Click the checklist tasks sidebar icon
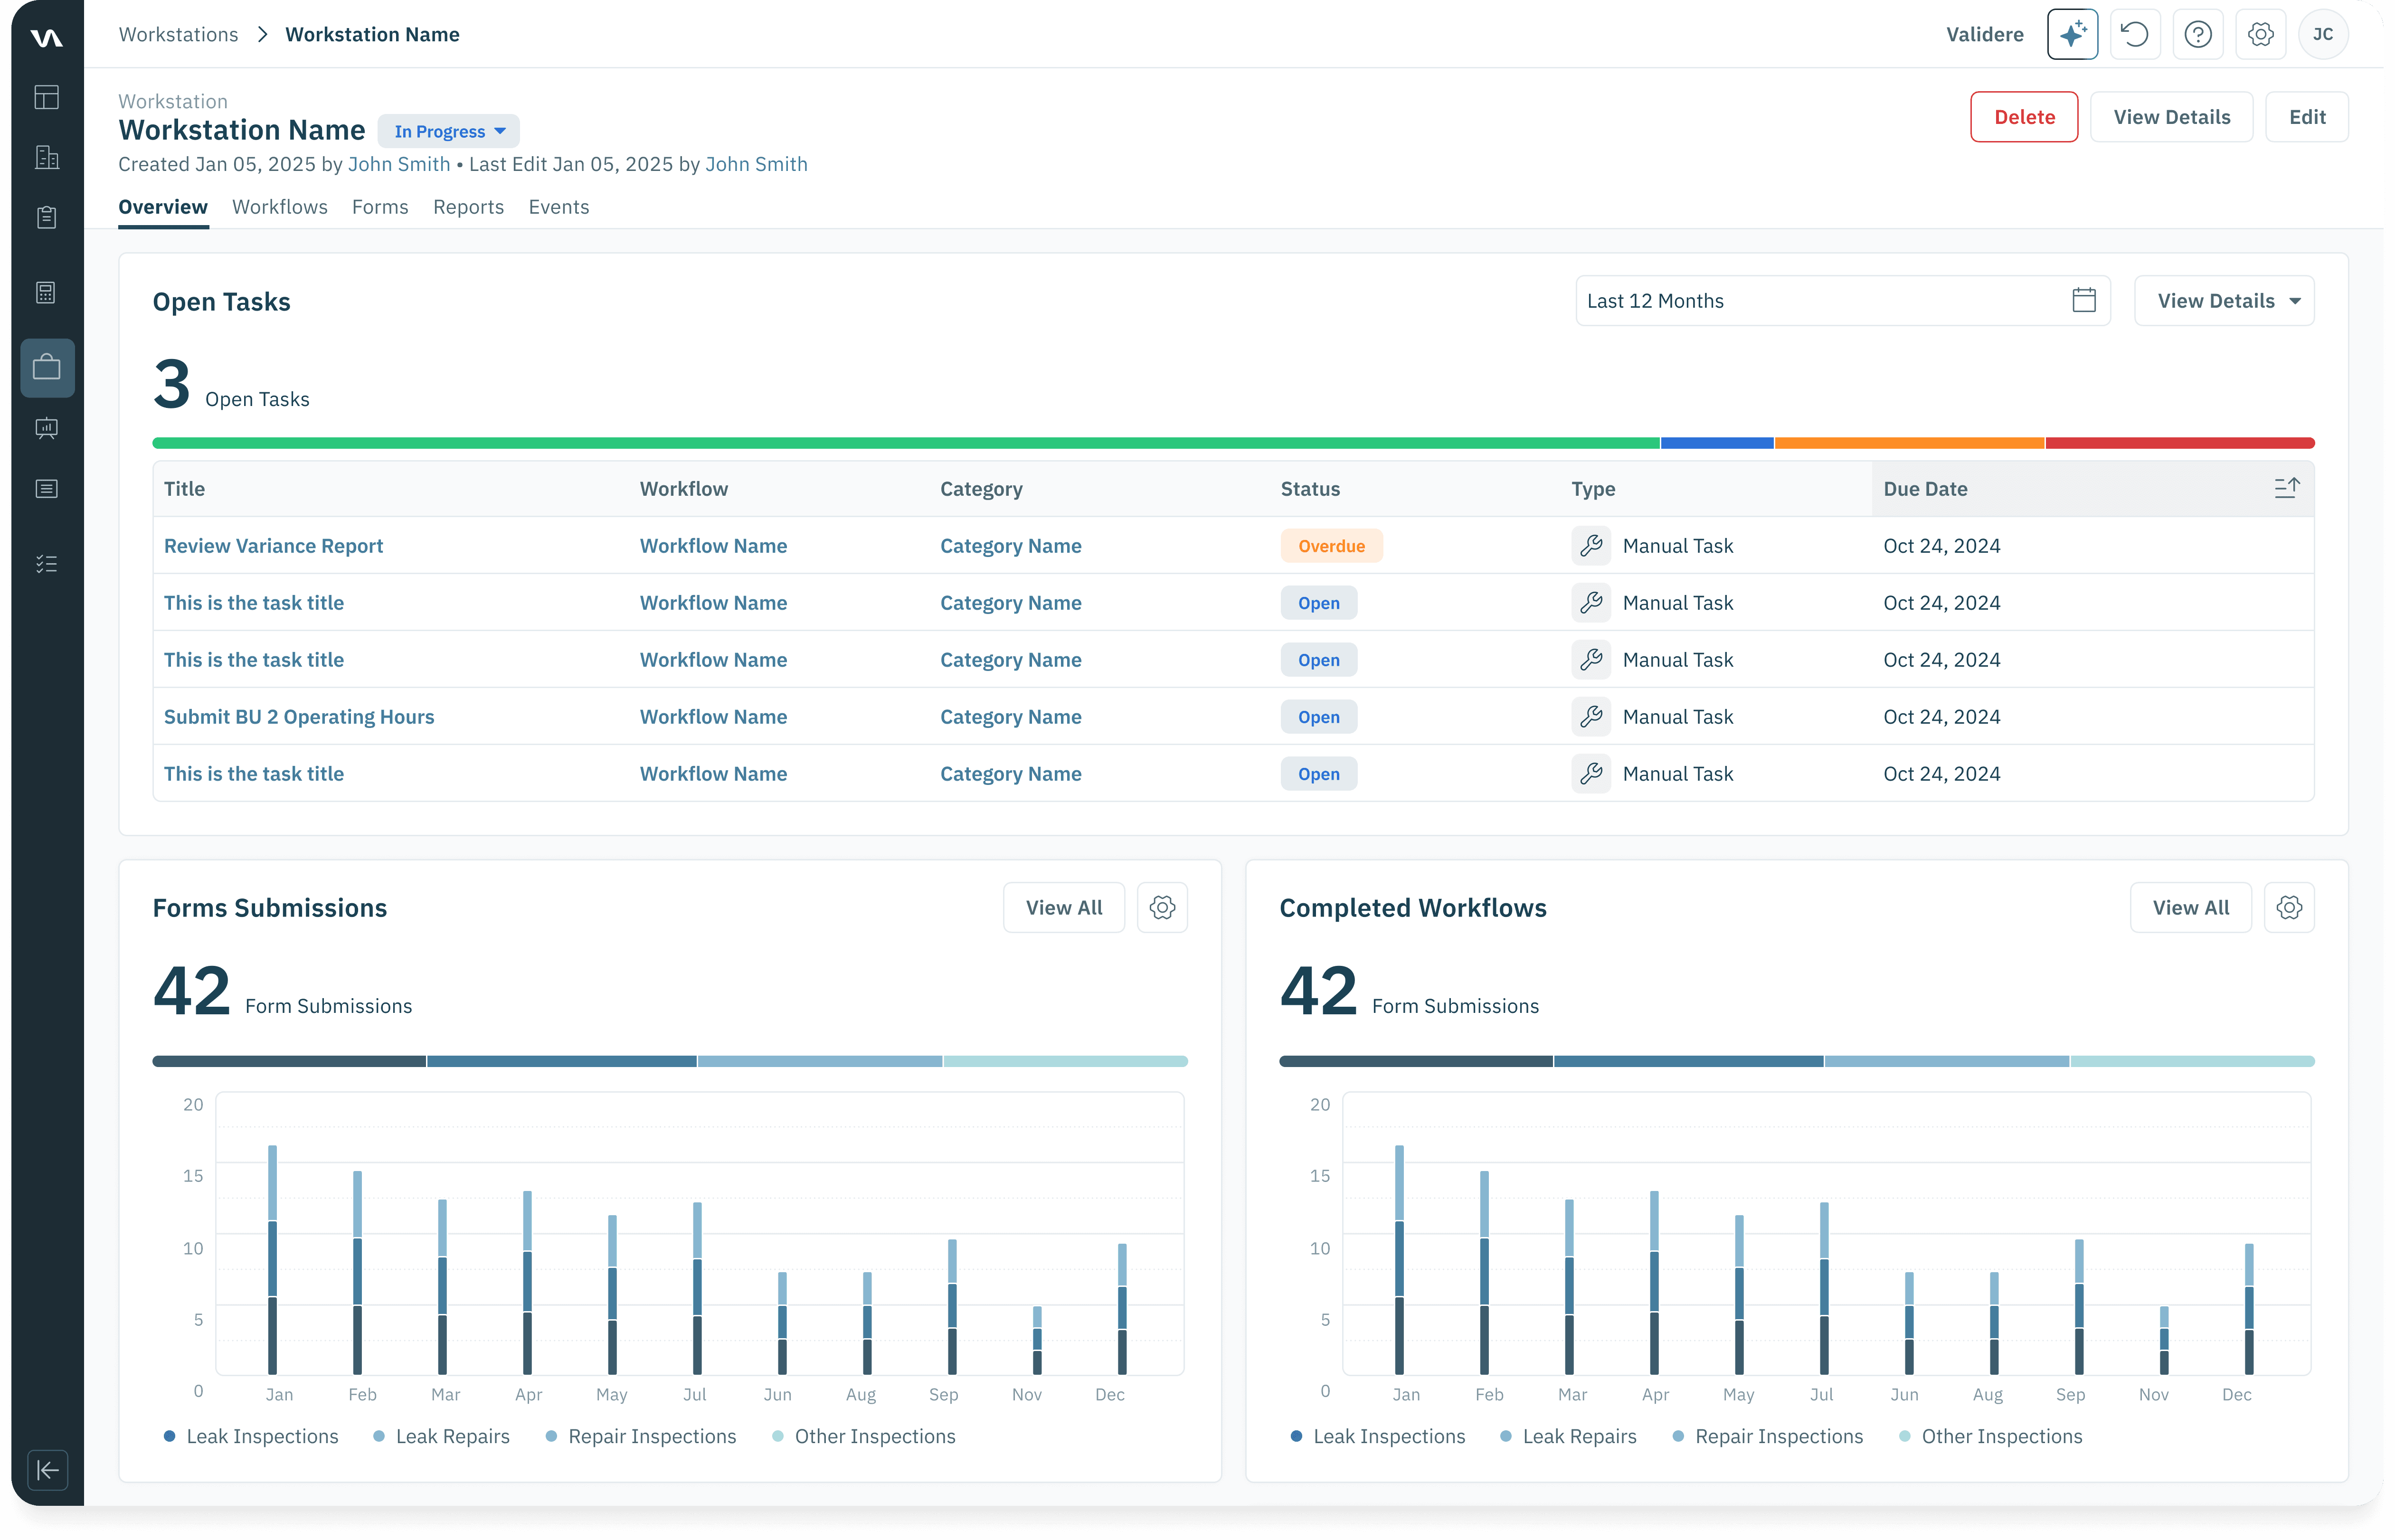 pyautogui.click(x=47, y=564)
